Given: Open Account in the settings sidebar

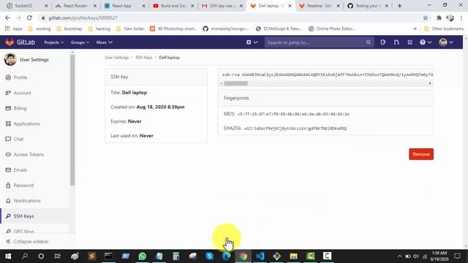Looking at the screenshot, I should [x=22, y=93].
